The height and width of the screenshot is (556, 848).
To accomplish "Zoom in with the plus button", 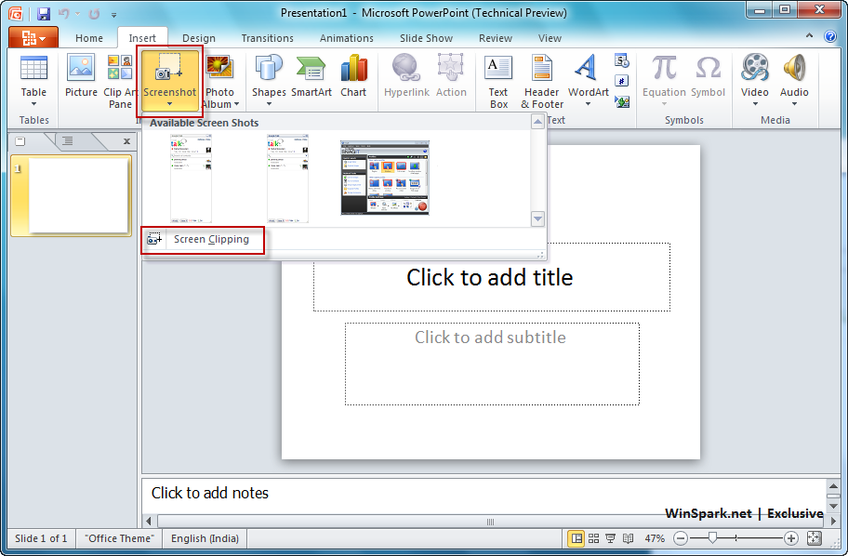I will click(x=790, y=538).
